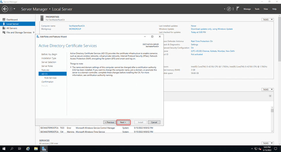This screenshot has width=281, height=152.
Task: Click the events list scroll up arrow
Action: 272,107
